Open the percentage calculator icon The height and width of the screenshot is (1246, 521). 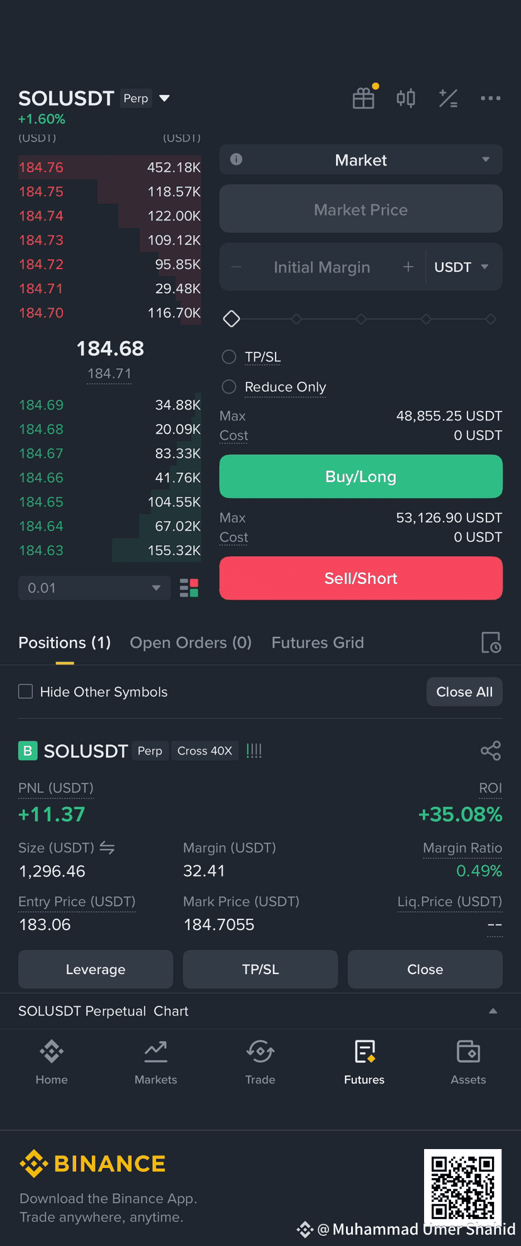(x=448, y=98)
